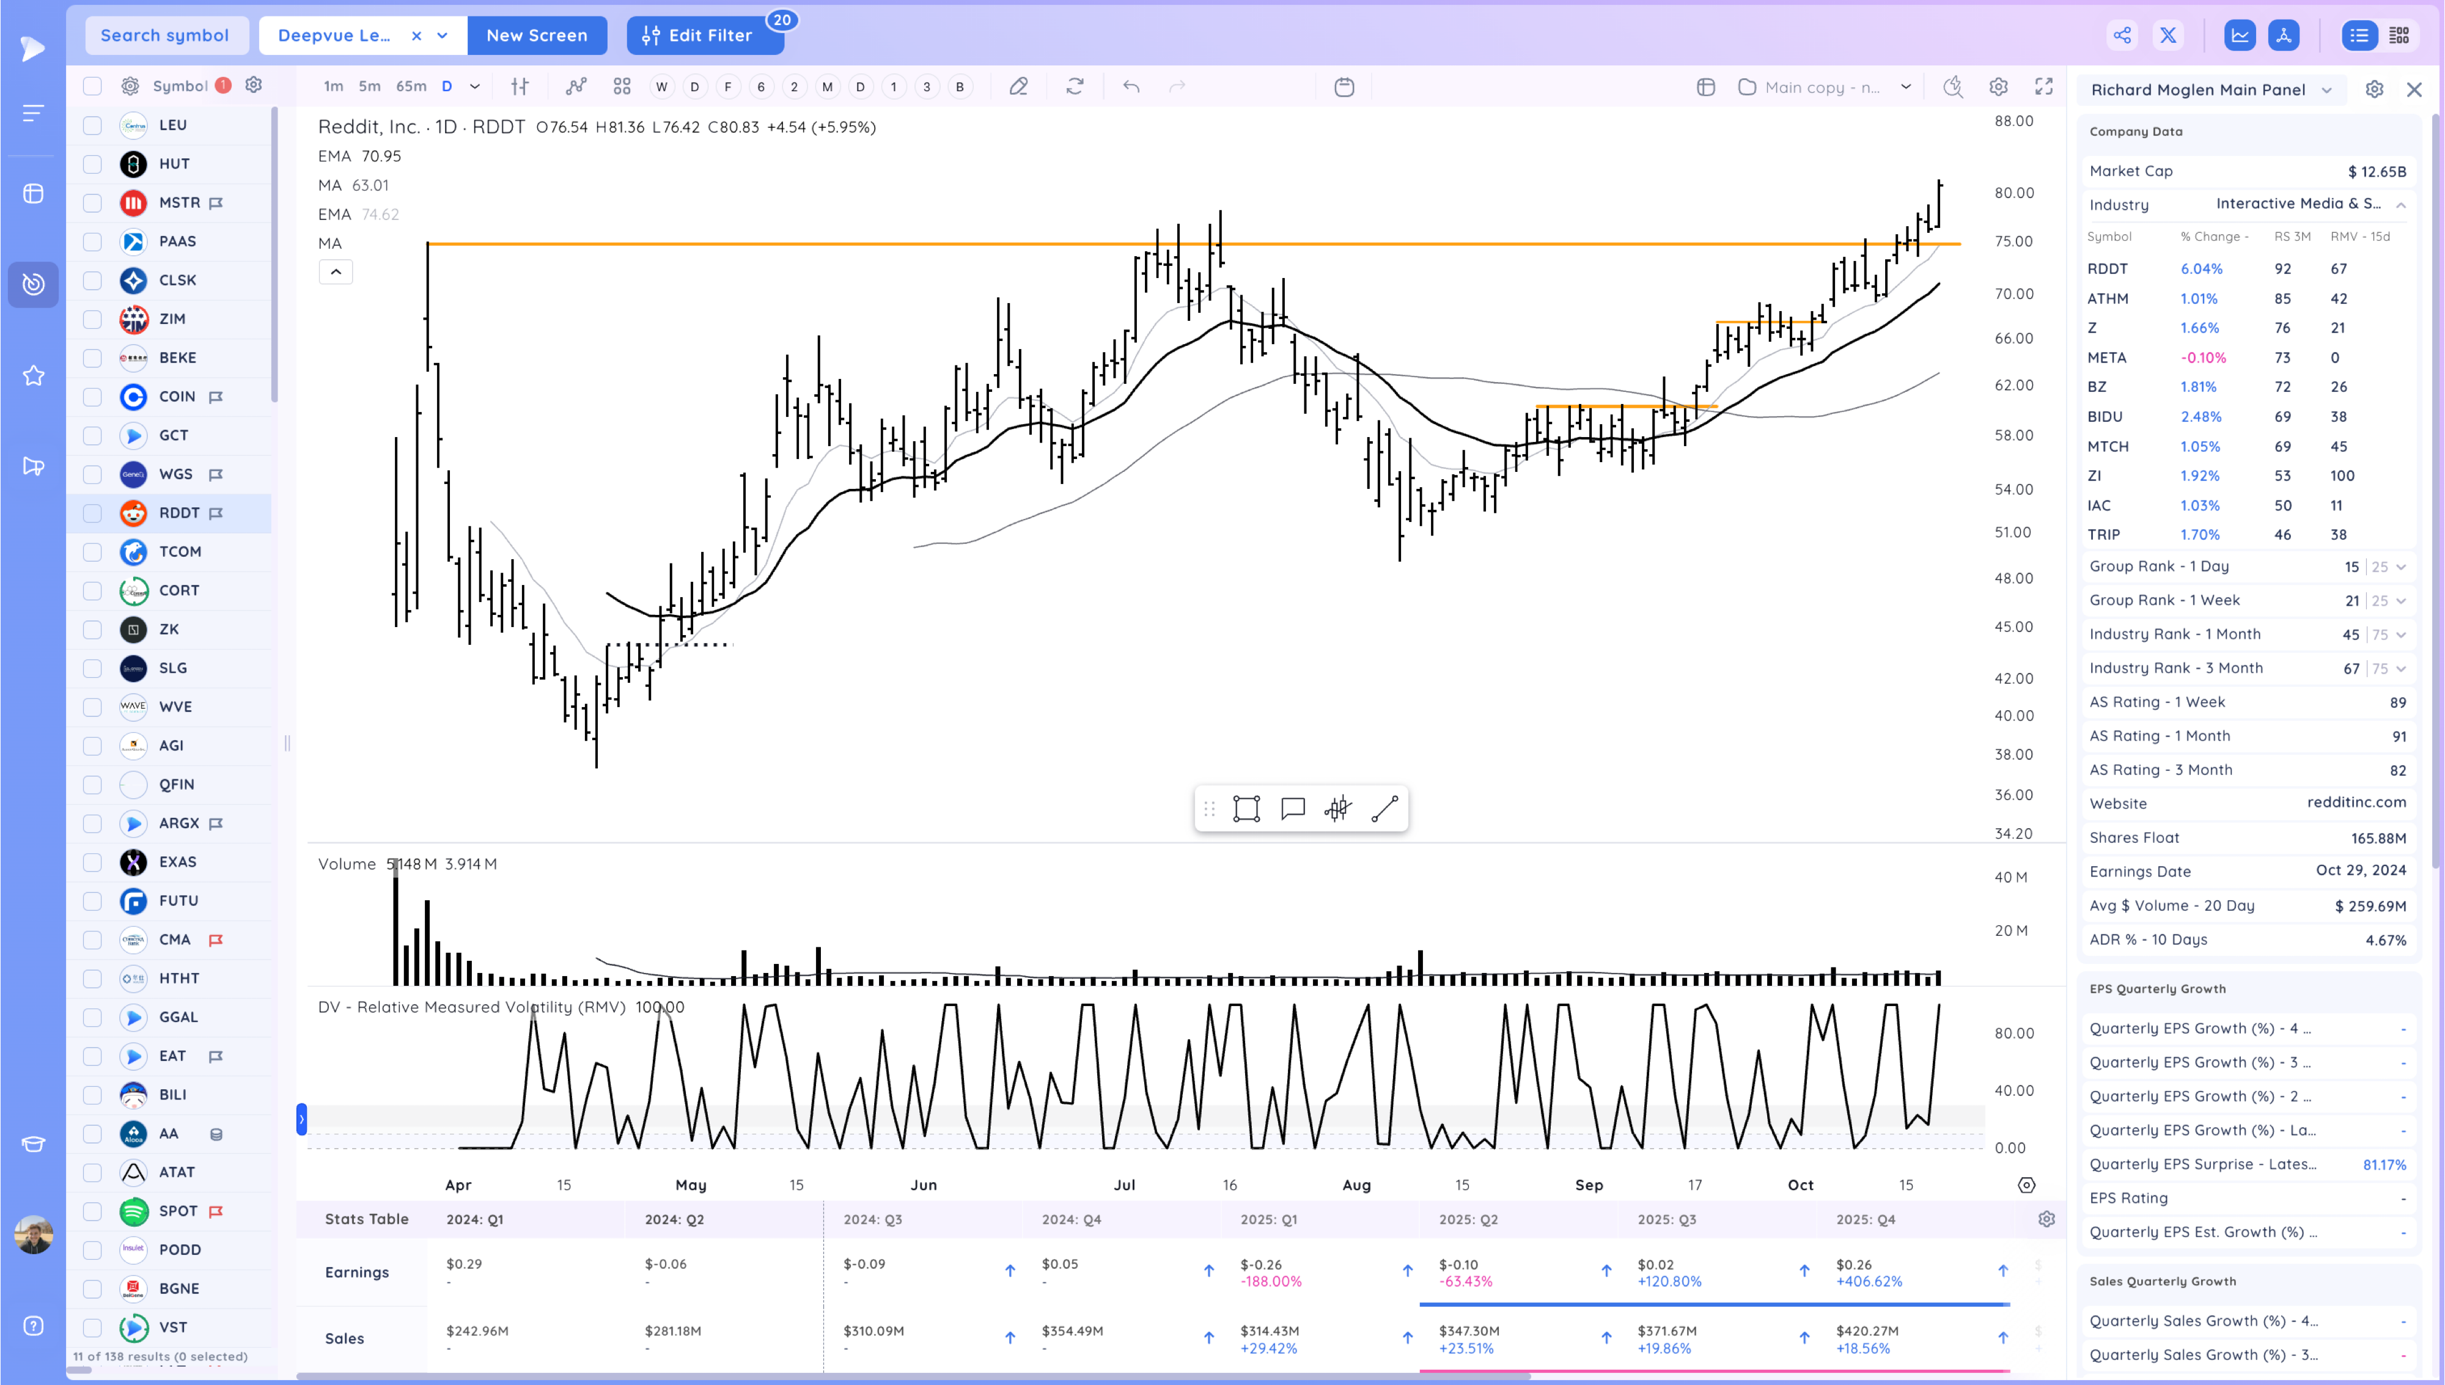Viewport: 2445px width, 1385px height.
Task: Click the New Screen button
Action: (536, 35)
